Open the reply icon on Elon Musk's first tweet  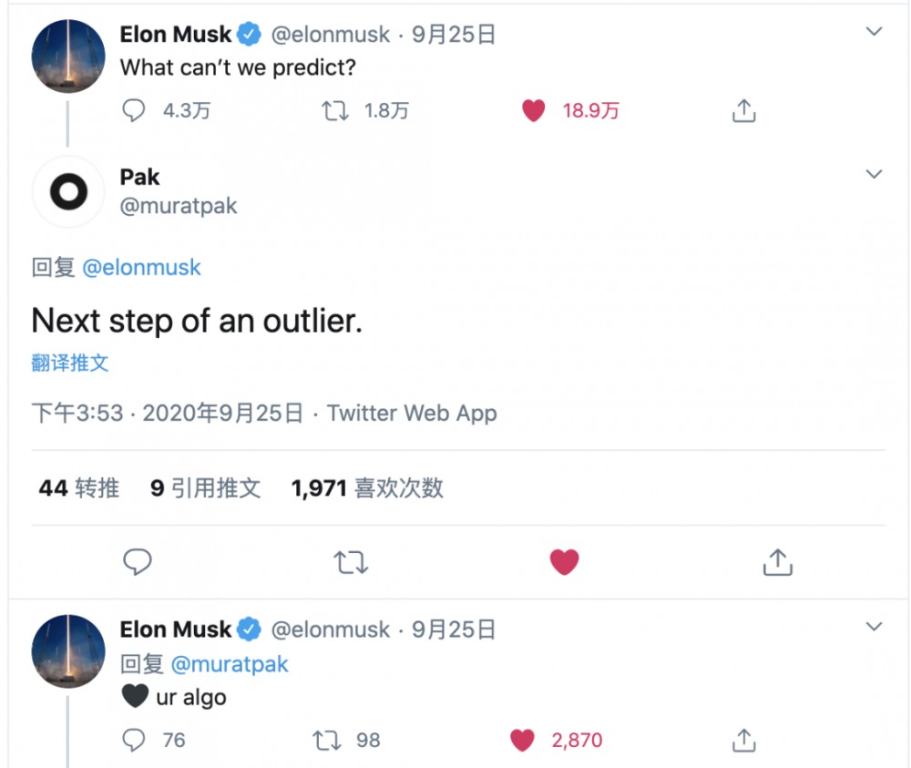(134, 109)
